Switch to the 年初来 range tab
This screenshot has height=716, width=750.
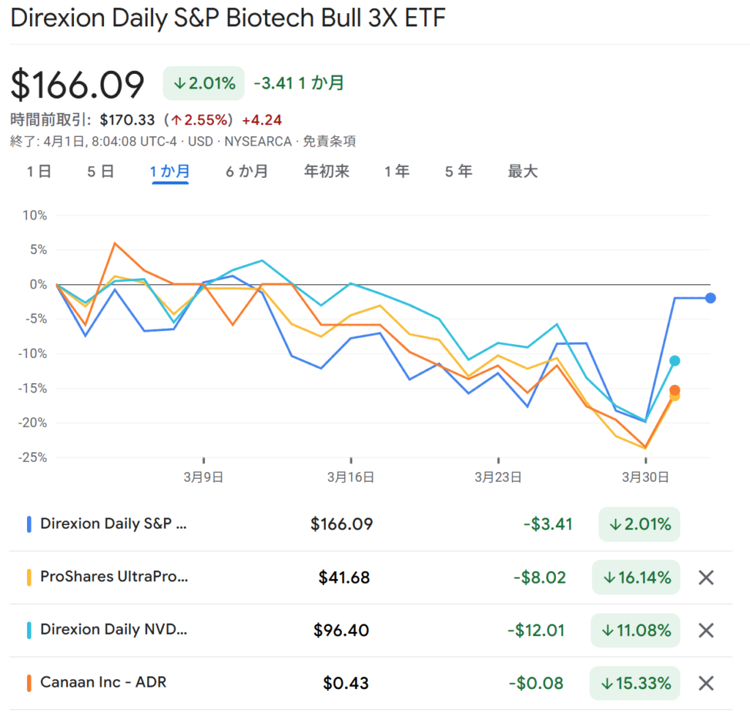[x=327, y=172]
